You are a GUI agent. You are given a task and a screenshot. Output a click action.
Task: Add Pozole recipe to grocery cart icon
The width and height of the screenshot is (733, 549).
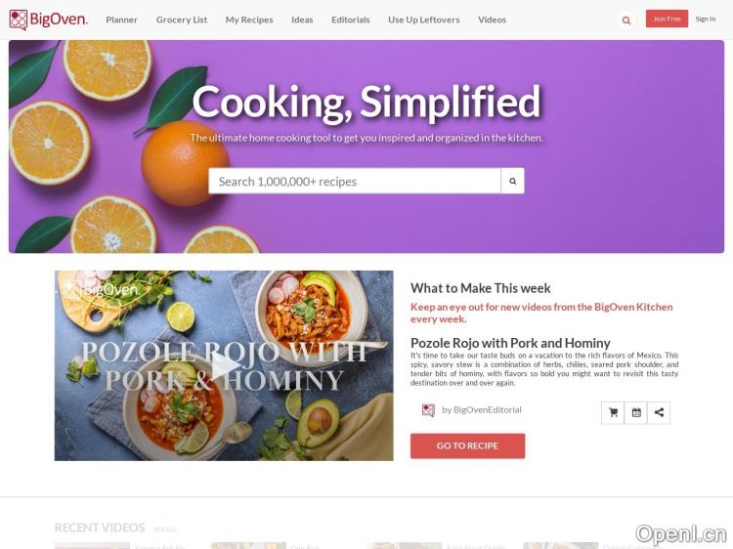(613, 412)
